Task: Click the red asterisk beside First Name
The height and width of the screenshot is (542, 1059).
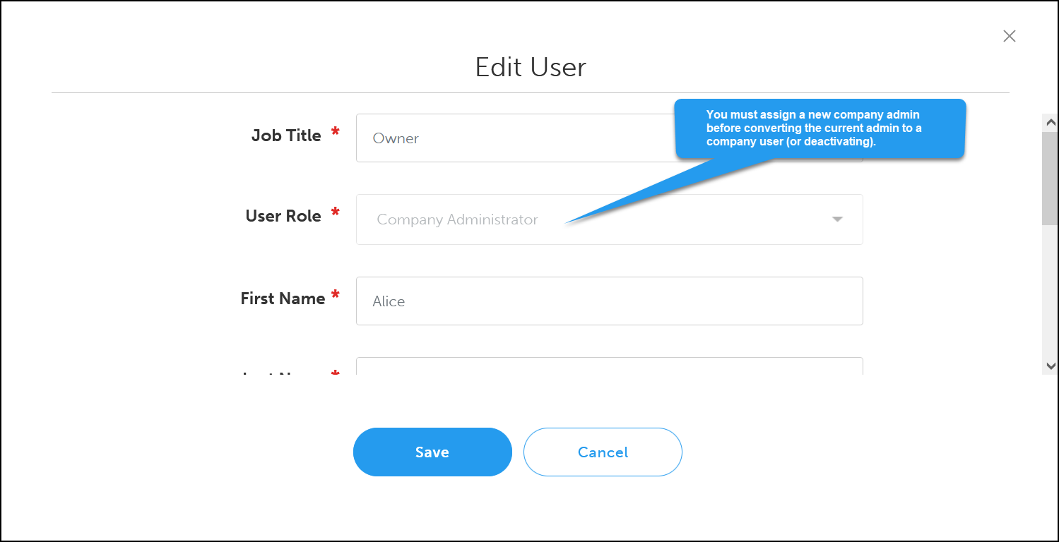Action: pos(335,295)
